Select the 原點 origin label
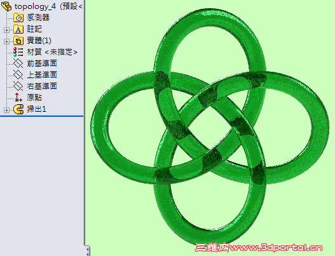The width and height of the screenshot is (335, 256). (x=34, y=98)
